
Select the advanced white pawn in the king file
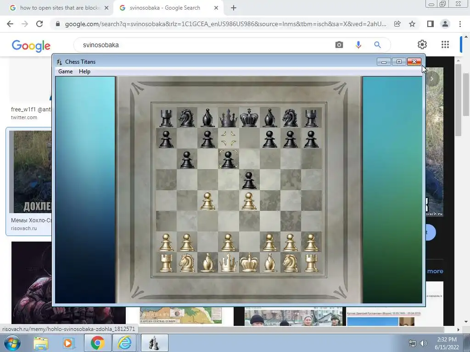249,201
